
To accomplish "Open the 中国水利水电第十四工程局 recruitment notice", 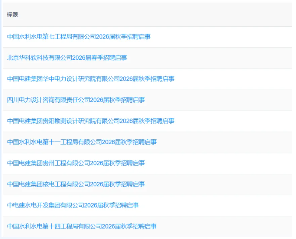I will (x=82, y=226).
